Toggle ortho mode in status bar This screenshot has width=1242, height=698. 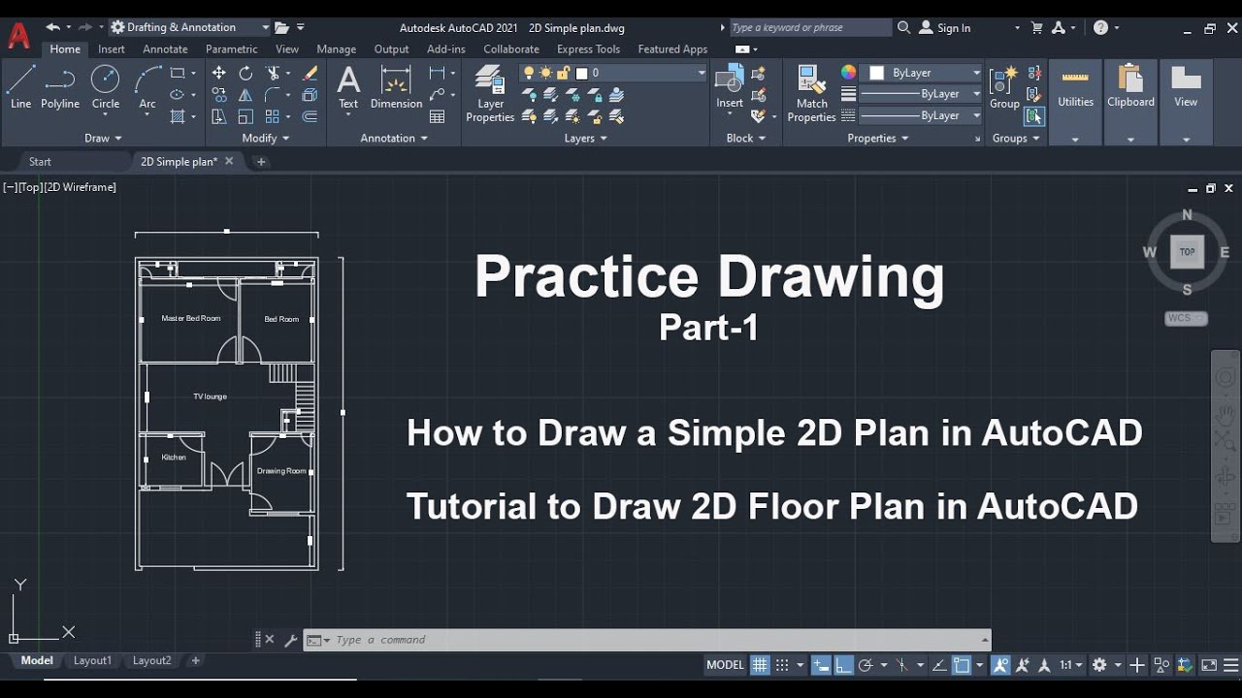[843, 665]
